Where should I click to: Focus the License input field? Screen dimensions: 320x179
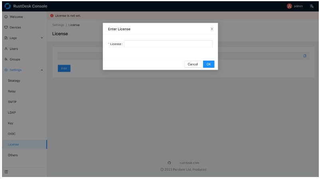(168, 44)
